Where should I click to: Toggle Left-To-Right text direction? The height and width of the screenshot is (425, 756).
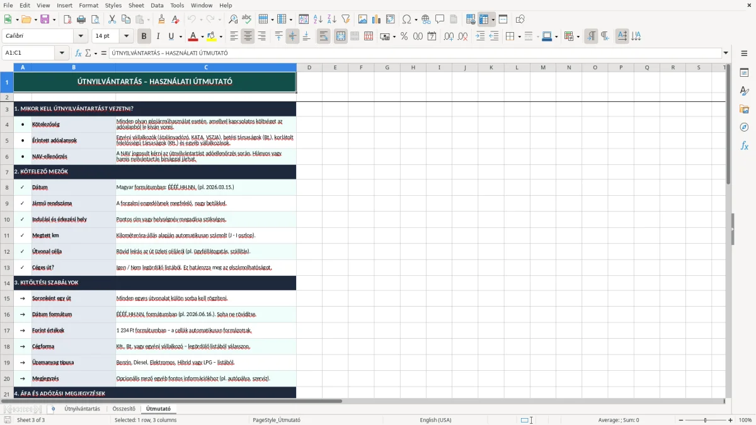(x=591, y=37)
